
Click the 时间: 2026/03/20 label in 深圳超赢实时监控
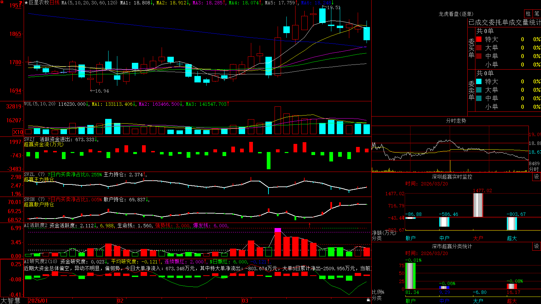[427, 184]
